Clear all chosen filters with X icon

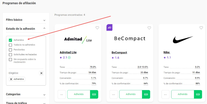coord(41,73)
